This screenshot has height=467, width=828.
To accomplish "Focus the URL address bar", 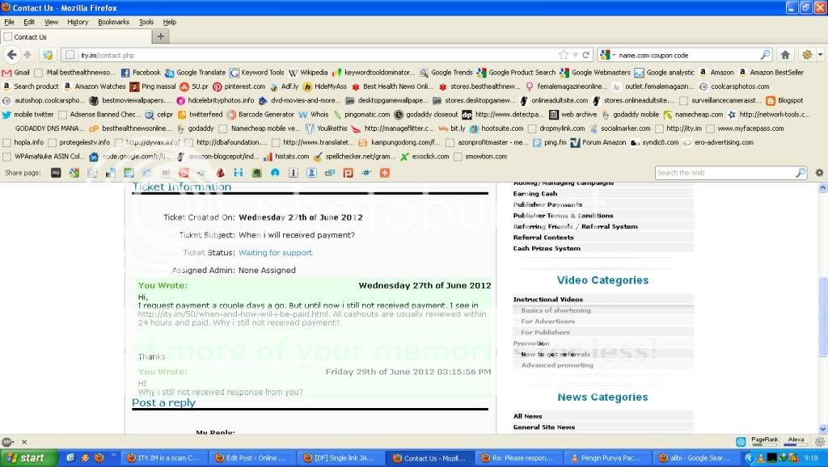I will tap(317, 55).
